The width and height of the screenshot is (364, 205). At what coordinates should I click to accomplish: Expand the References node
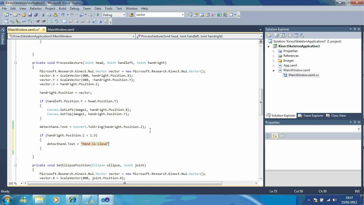tap(274, 56)
